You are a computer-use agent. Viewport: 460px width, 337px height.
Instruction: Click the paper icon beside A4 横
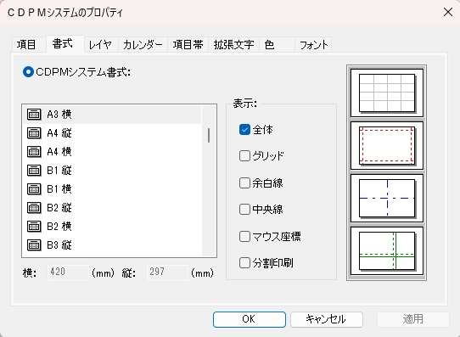click(x=34, y=152)
